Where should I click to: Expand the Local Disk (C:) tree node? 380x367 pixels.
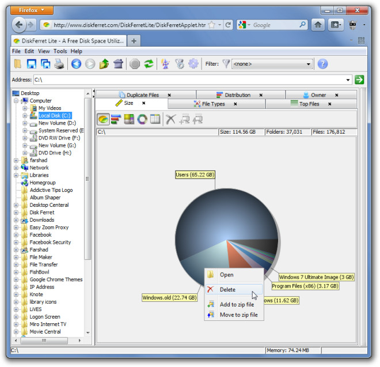[x=25, y=116]
